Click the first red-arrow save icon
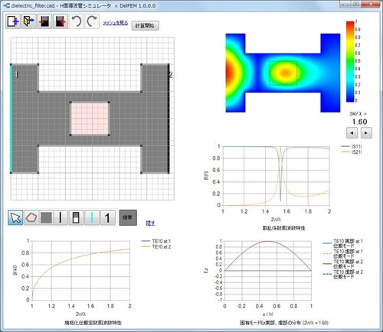The height and width of the screenshot is (332, 383). [44, 21]
